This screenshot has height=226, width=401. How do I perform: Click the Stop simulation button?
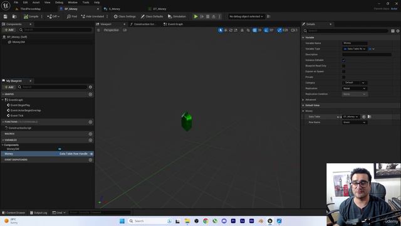(x=207, y=16)
